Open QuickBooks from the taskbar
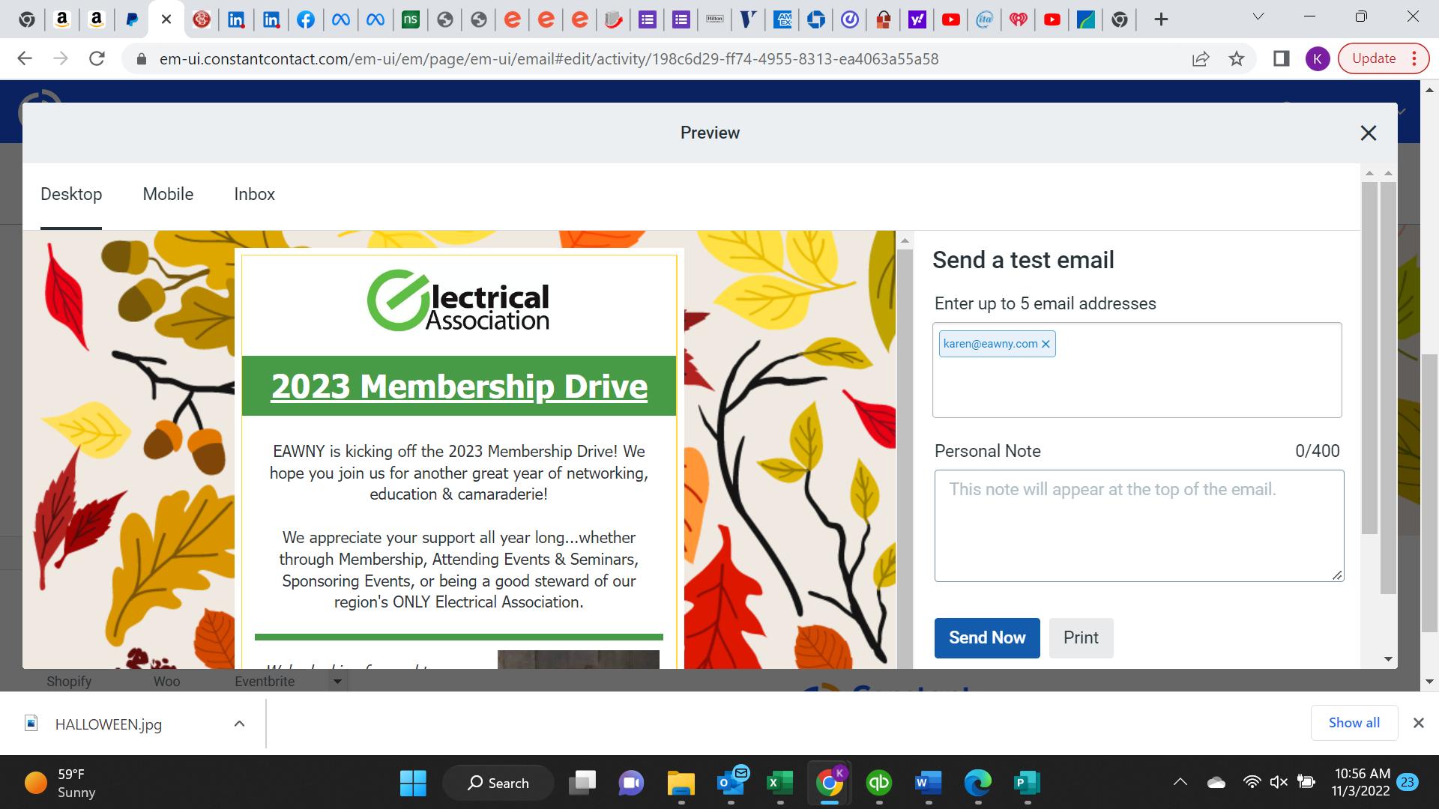The width and height of the screenshot is (1439, 809). point(878,783)
